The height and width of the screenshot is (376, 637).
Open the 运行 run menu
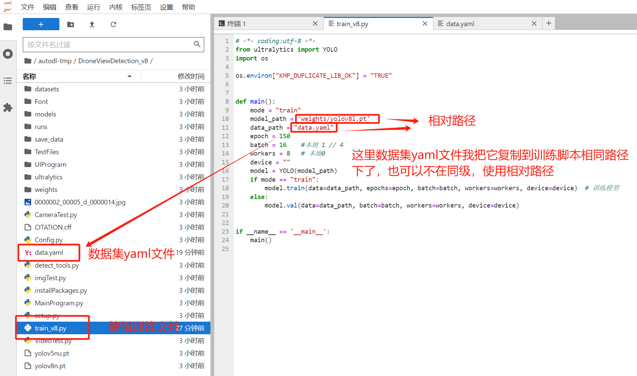coord(93,7)
